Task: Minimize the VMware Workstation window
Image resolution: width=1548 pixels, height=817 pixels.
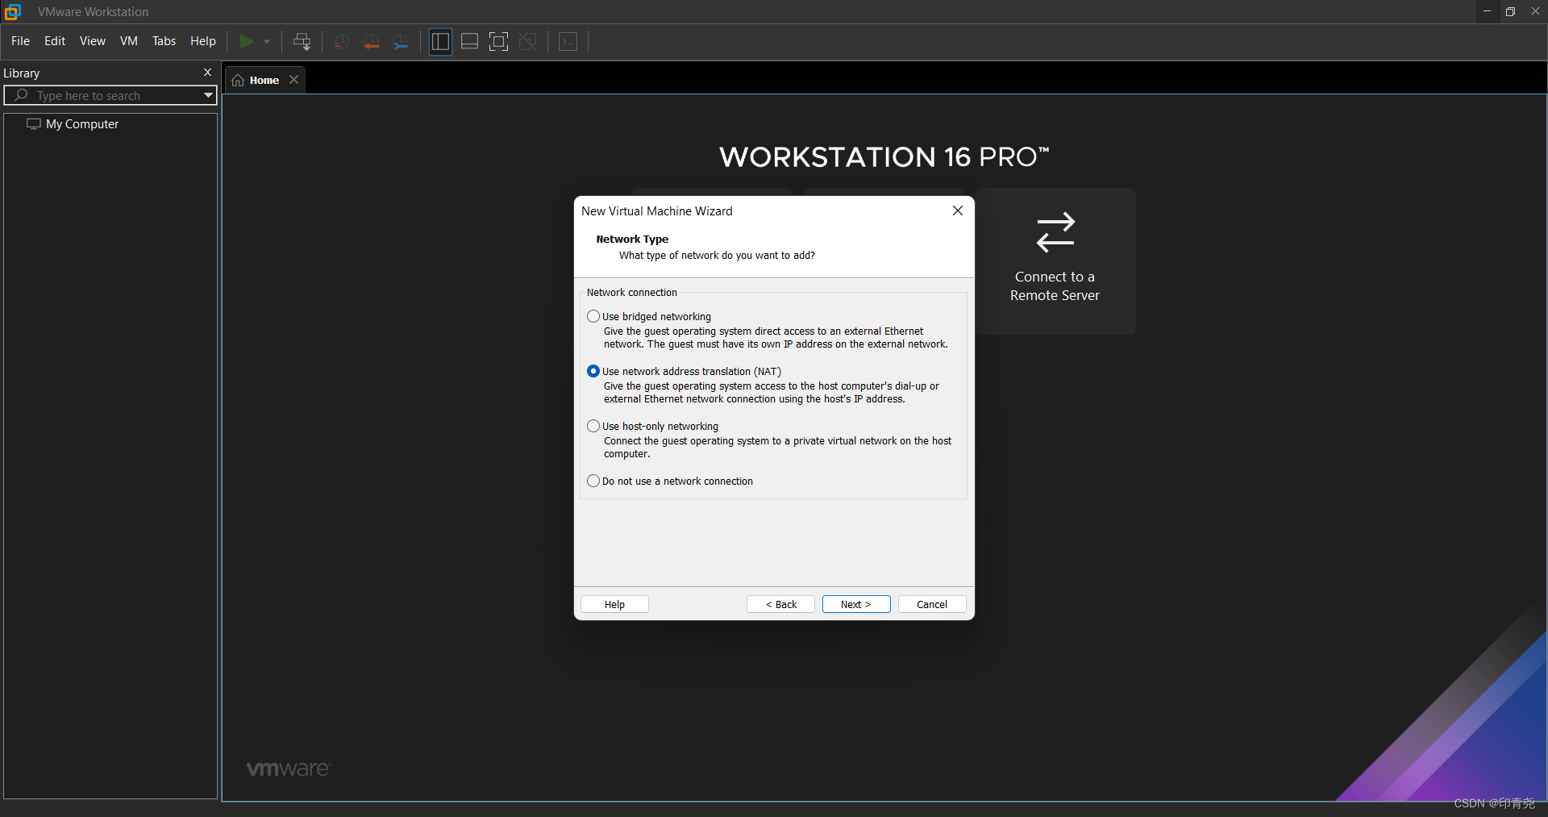Action: tap(1487, 11)
